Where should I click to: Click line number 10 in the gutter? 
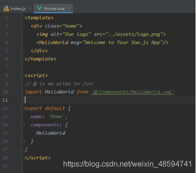(5, 92)
